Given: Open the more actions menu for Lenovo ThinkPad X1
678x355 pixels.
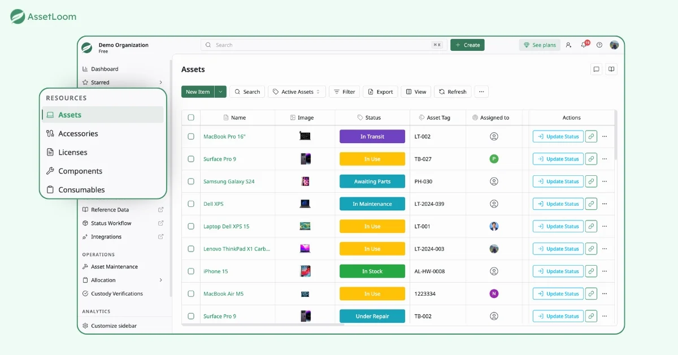Looking at the screenshot, I should click(x=605, y=249).
